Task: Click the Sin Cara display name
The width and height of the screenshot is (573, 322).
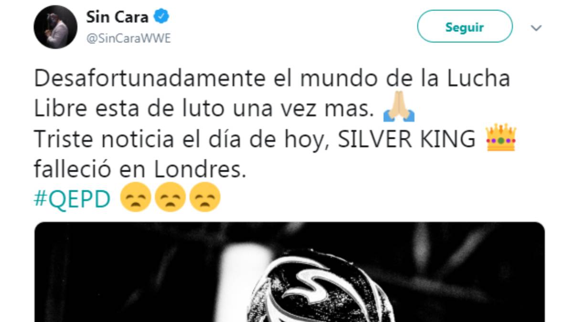Action: pos(117,18)
